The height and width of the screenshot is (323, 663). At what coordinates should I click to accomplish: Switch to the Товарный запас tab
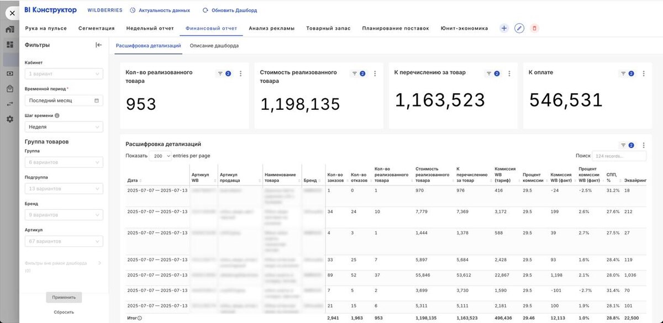click(x=328, y=28)
